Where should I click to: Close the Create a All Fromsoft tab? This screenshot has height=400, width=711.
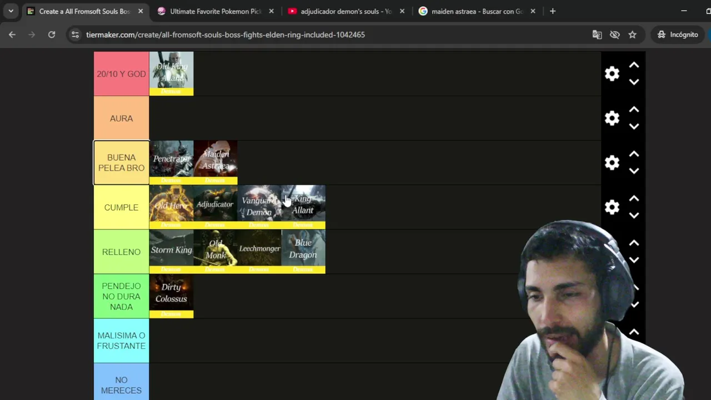pyautogui.click(x=141, y=11)
